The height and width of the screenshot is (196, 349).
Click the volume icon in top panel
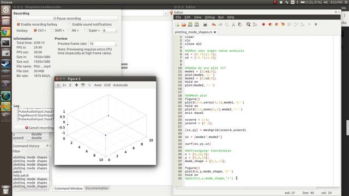326,2
